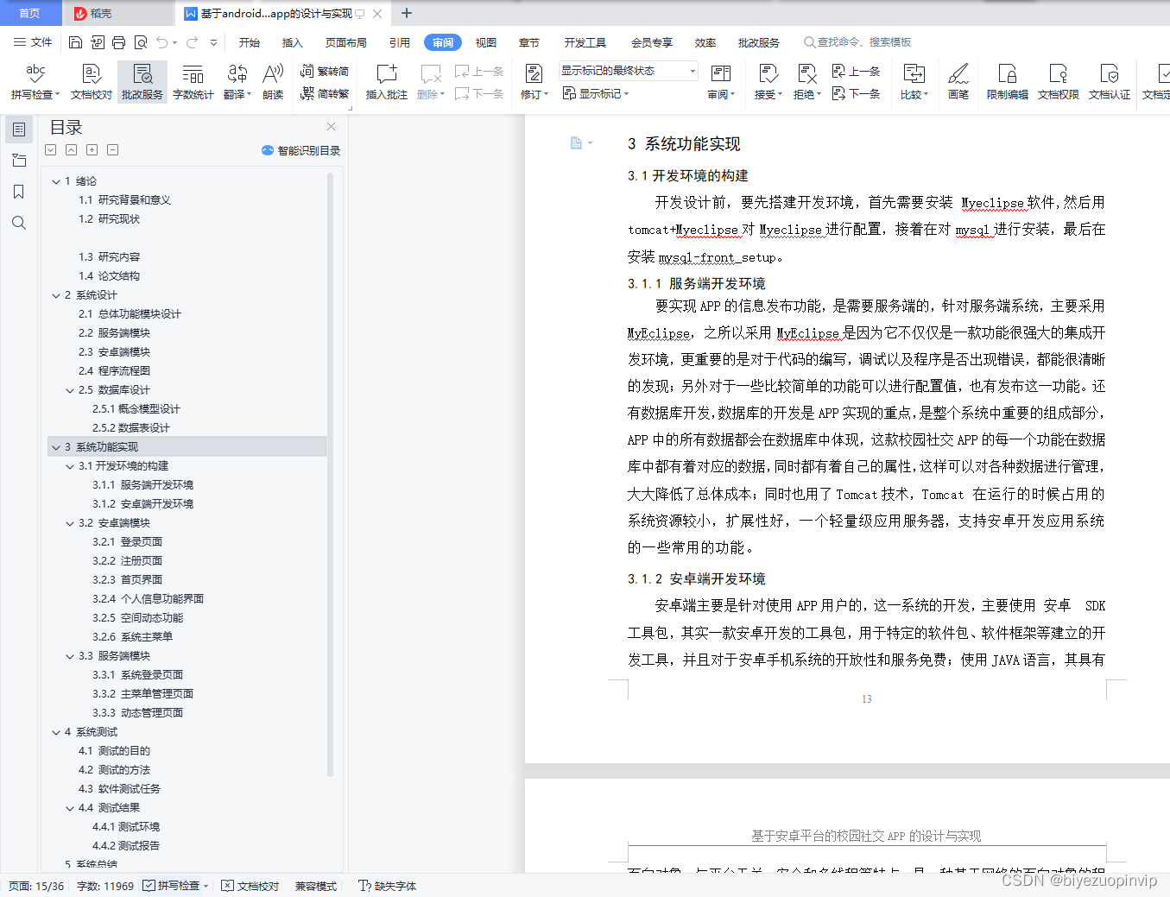
Task: Run 拼写检查 spell check tool
Action: click(x=35, y=81)
